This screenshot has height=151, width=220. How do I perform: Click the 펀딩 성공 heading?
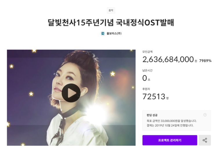[152, 115]
